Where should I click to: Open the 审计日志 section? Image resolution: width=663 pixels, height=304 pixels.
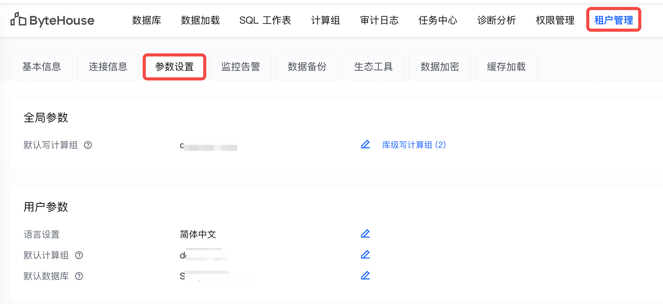point(379,20)
